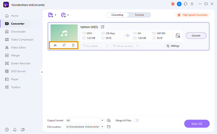217x134 pixels.
Task: Open the Advanced Audio dropdown
Action: pyautogui.click(x=125, y=46)
